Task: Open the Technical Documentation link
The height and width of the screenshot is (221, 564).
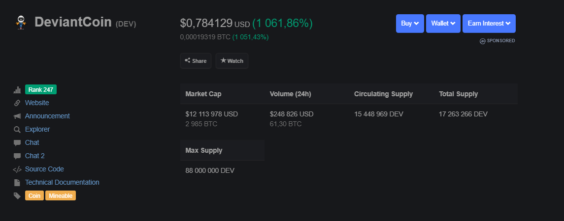Action: [x=62, y=183]
